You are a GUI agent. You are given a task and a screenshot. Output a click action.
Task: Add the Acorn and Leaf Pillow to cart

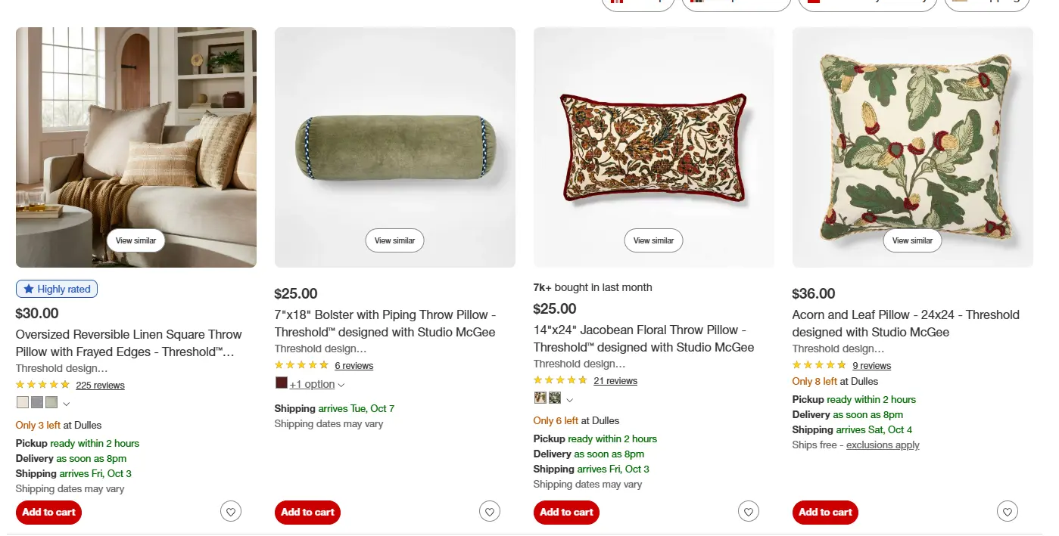[x=825, y=512]
